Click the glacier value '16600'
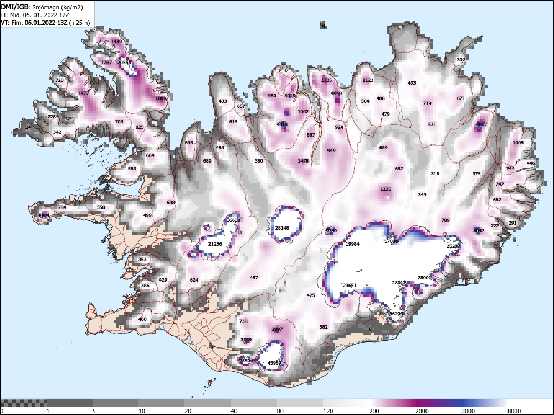 (x=233, y=220)
